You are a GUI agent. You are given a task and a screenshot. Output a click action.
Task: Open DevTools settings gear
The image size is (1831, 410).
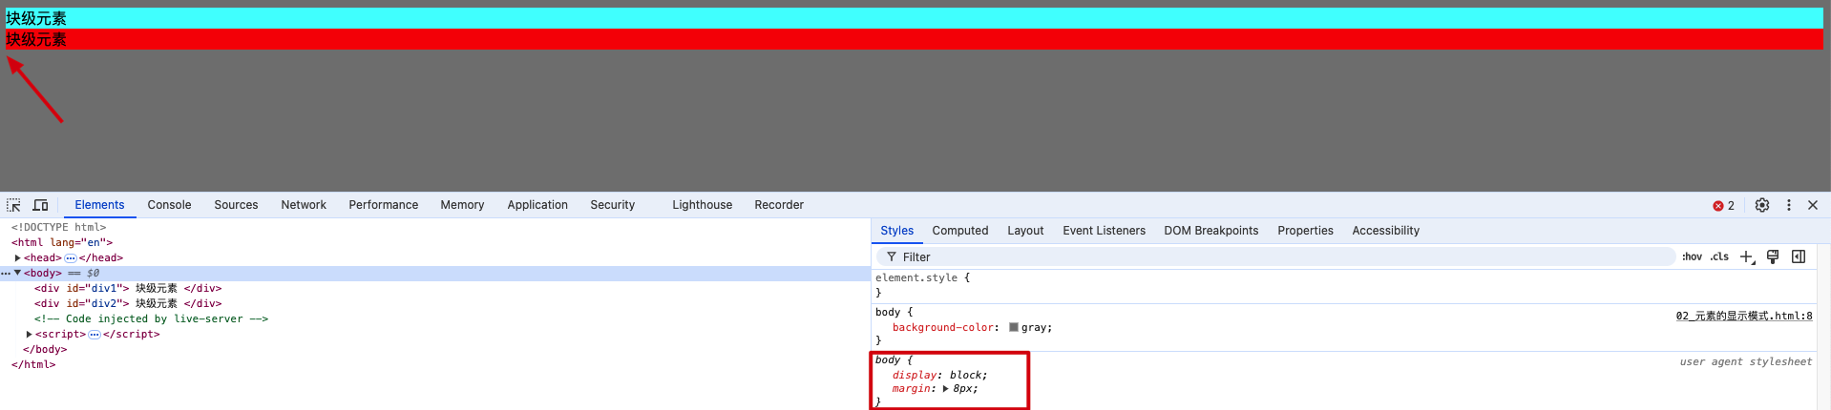1762,205
